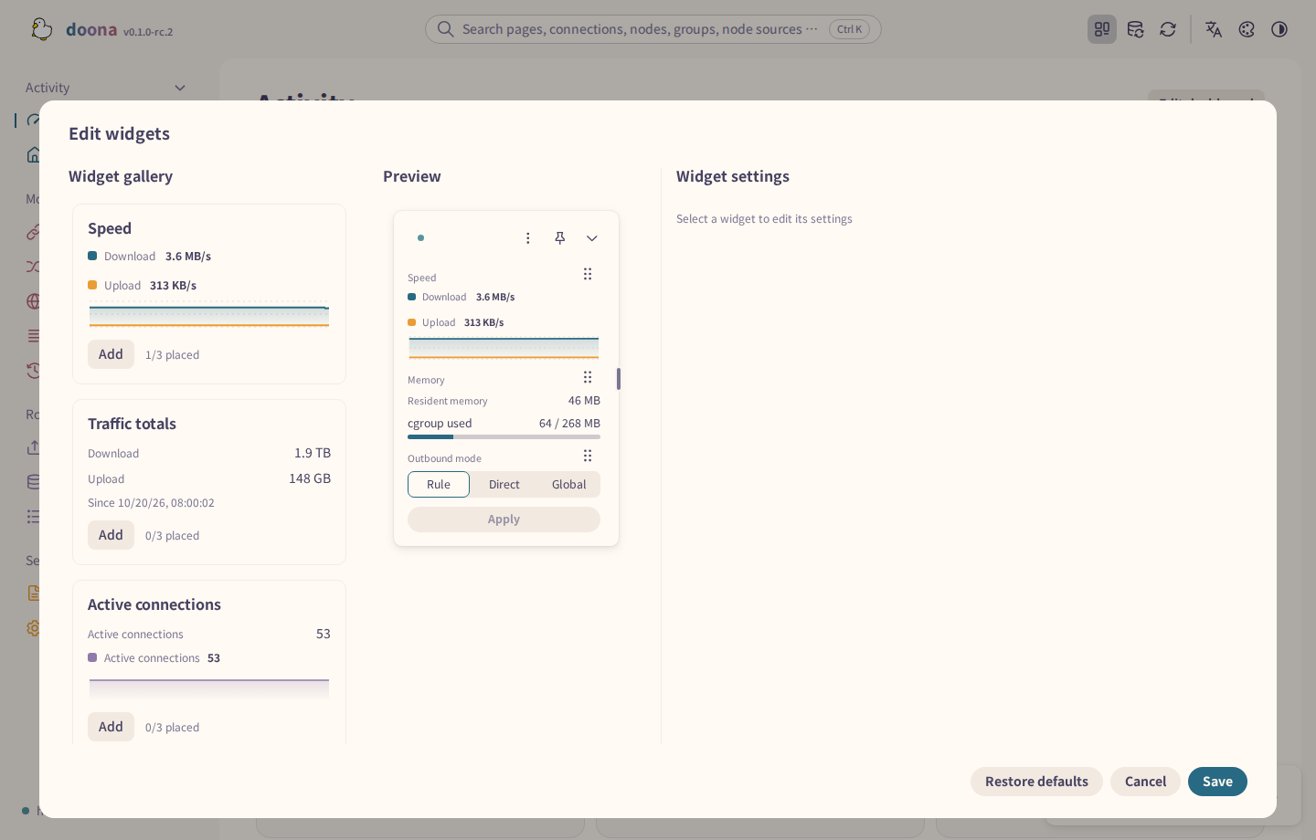This screenshot has height=840, width=1316.
Task: Click the Traffic totals card title
Action: [132, 424]
